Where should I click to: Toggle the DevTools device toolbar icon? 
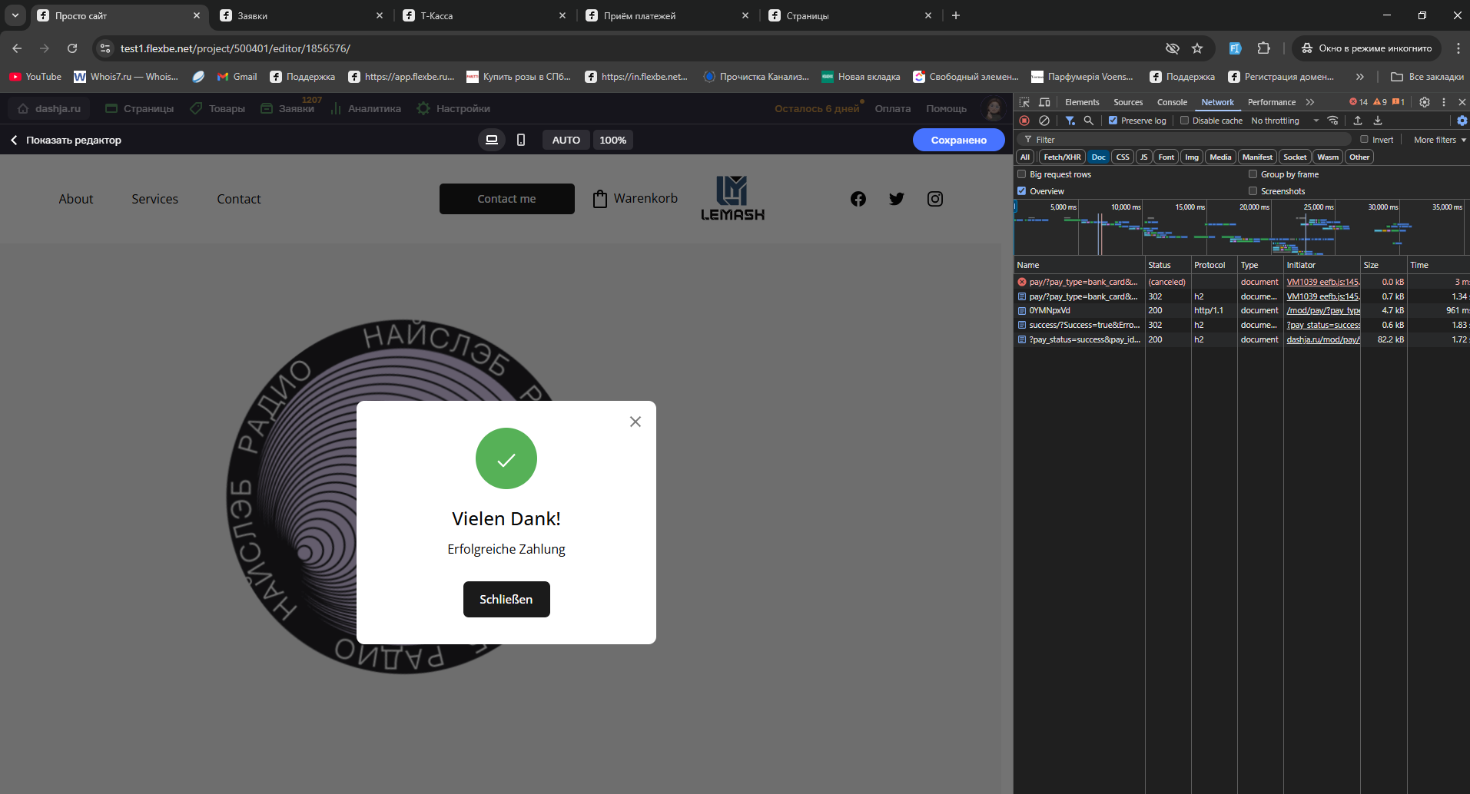[x=1044, y=102]
